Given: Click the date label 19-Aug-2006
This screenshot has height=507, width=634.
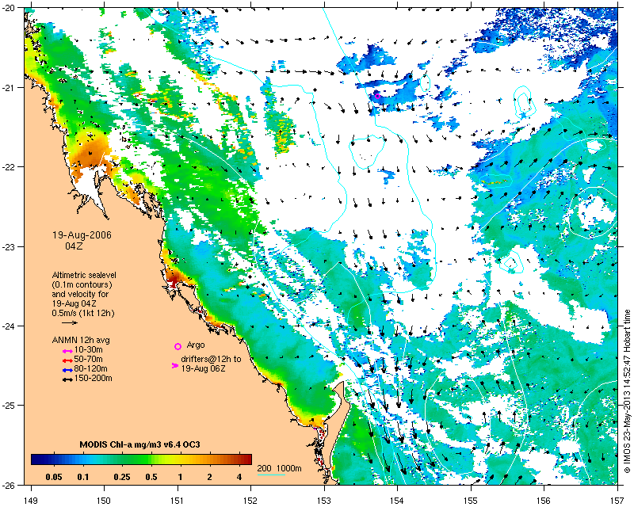Looking at the screenshot, I should [x=82, y=235].
